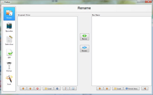
Task: Click the FileBot icon in title bar
Action: pos(3,2)
